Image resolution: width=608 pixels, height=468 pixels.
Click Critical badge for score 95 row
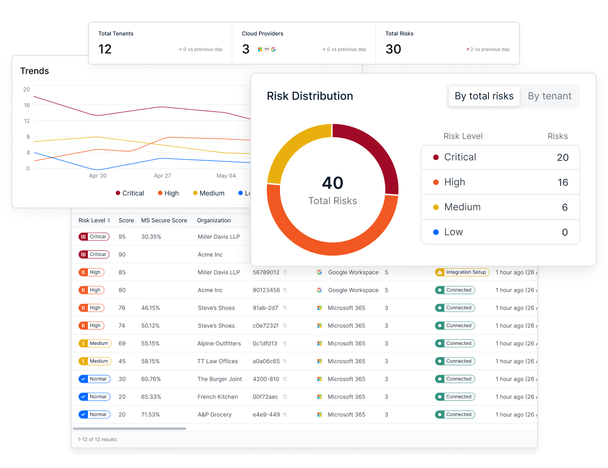coord(94,237)
